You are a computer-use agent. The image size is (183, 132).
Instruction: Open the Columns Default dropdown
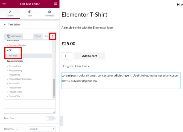(x=42, y=129)
